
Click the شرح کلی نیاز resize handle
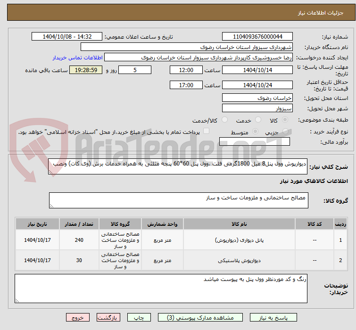coord(50,172)
